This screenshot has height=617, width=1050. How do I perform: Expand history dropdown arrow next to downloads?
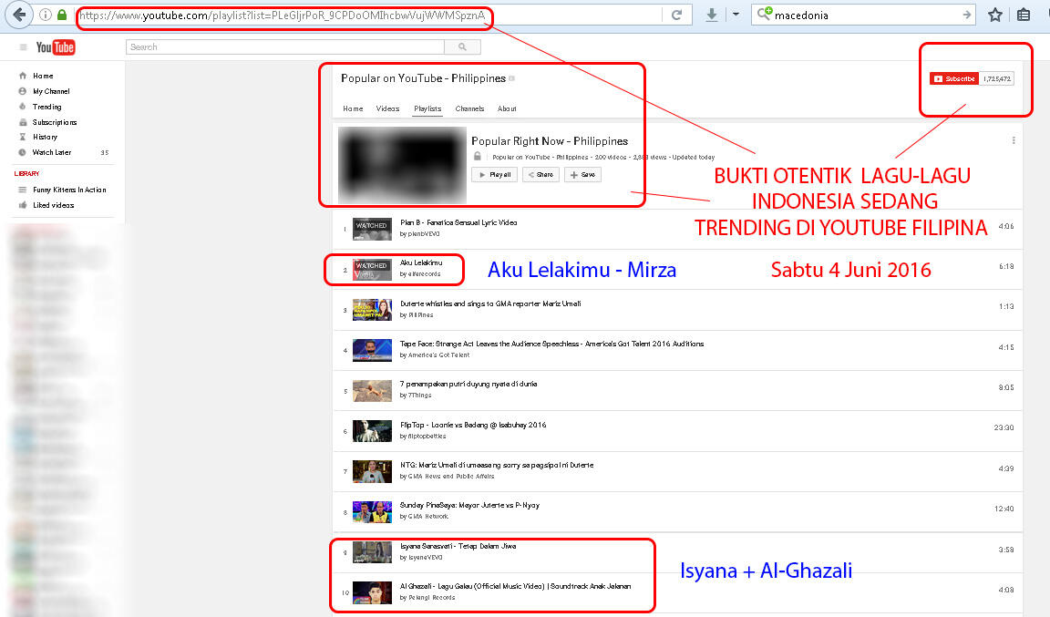736,15
